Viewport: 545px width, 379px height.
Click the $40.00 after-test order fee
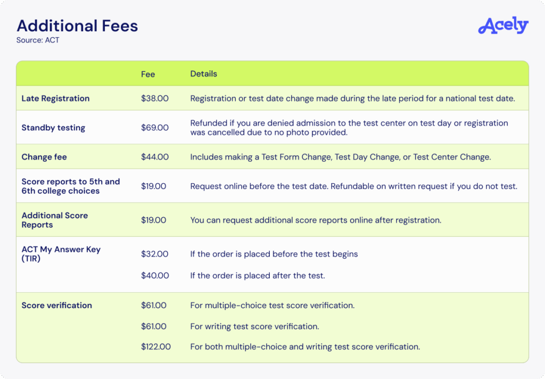[x=155, y=275]
